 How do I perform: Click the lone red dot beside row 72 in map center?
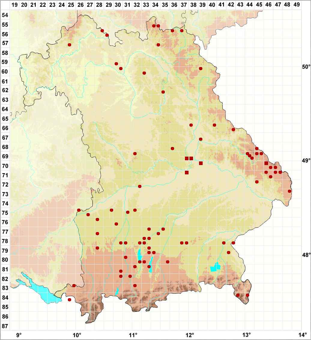[x=140, y=186]
